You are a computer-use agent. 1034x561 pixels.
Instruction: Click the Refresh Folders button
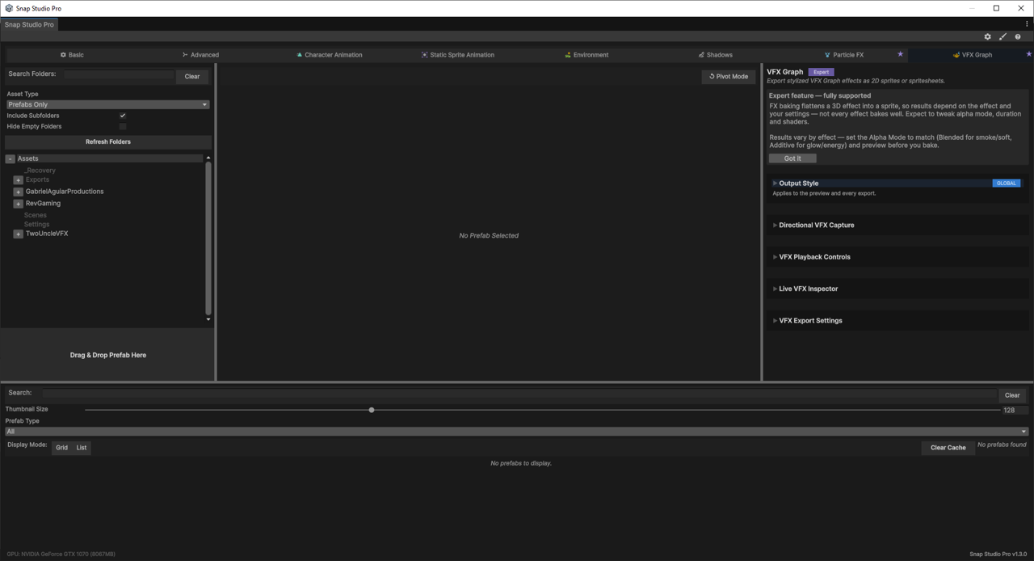click(108, 141)
